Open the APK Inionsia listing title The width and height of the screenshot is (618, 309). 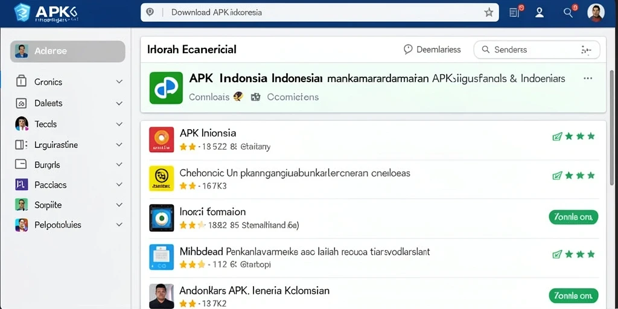(x=208, y=133)
